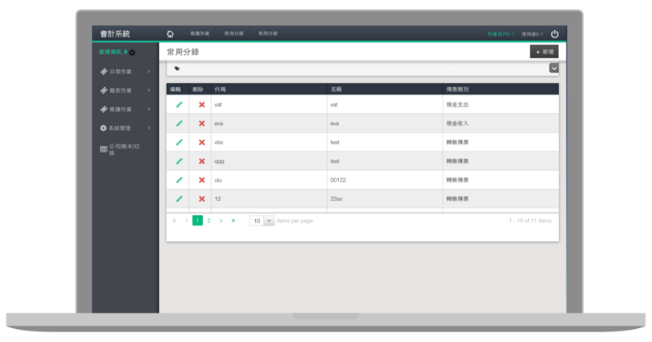
Task: Expand the 維護作業 sidebar chevron
Action: pos(149,109)
